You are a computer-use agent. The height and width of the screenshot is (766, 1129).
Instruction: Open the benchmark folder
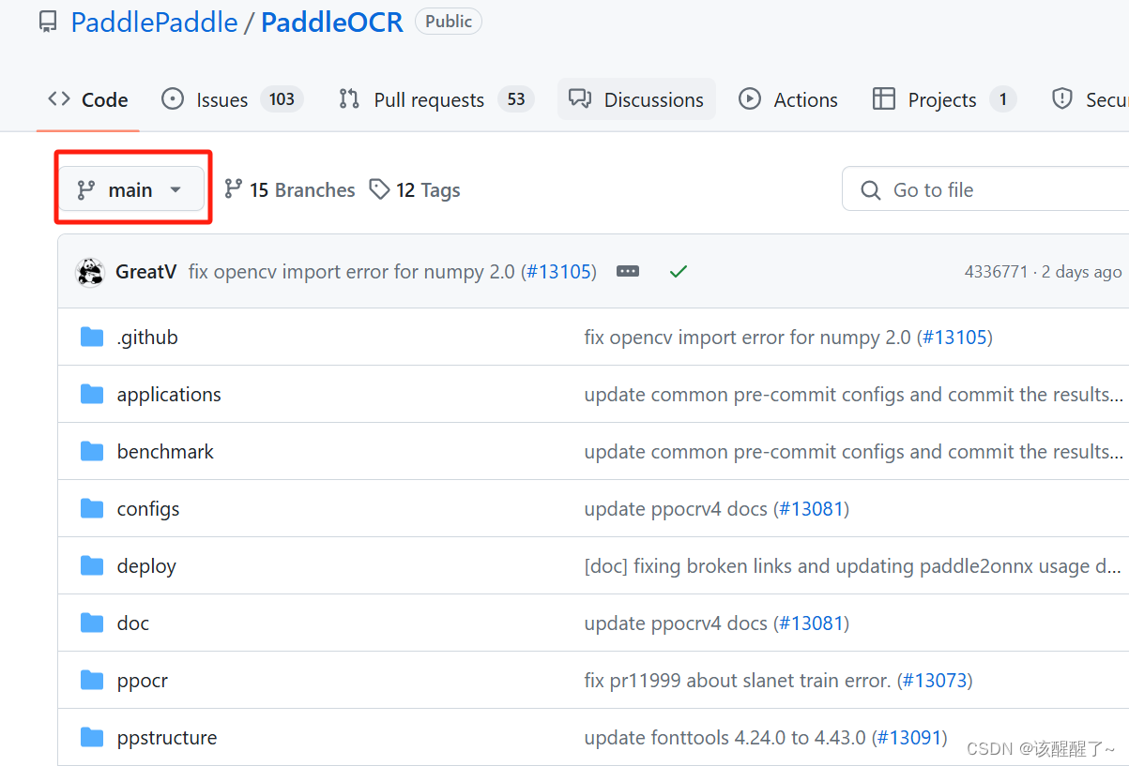click(x=165, y=452)
